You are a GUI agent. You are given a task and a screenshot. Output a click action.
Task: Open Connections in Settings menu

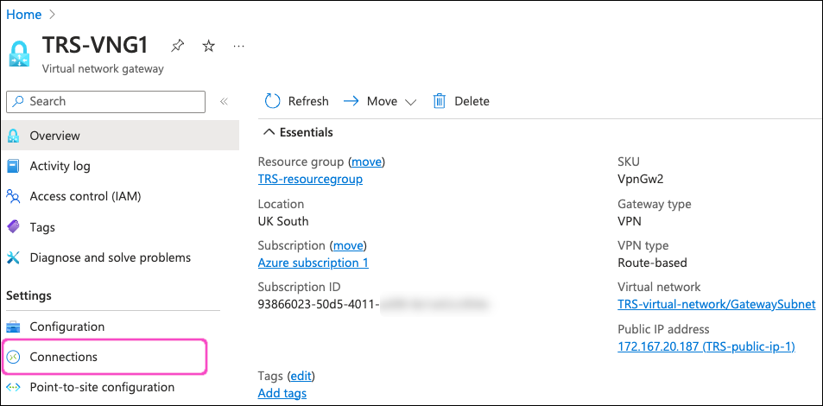[63, 357]
